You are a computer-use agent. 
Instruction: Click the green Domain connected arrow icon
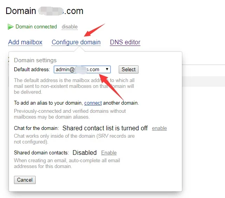tap(10, 27)
